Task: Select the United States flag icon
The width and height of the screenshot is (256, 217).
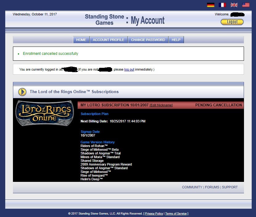Action: click(x=246, y=5)
